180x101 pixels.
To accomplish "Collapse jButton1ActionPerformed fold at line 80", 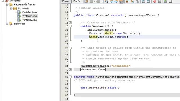I will click(x=70, y=77).
